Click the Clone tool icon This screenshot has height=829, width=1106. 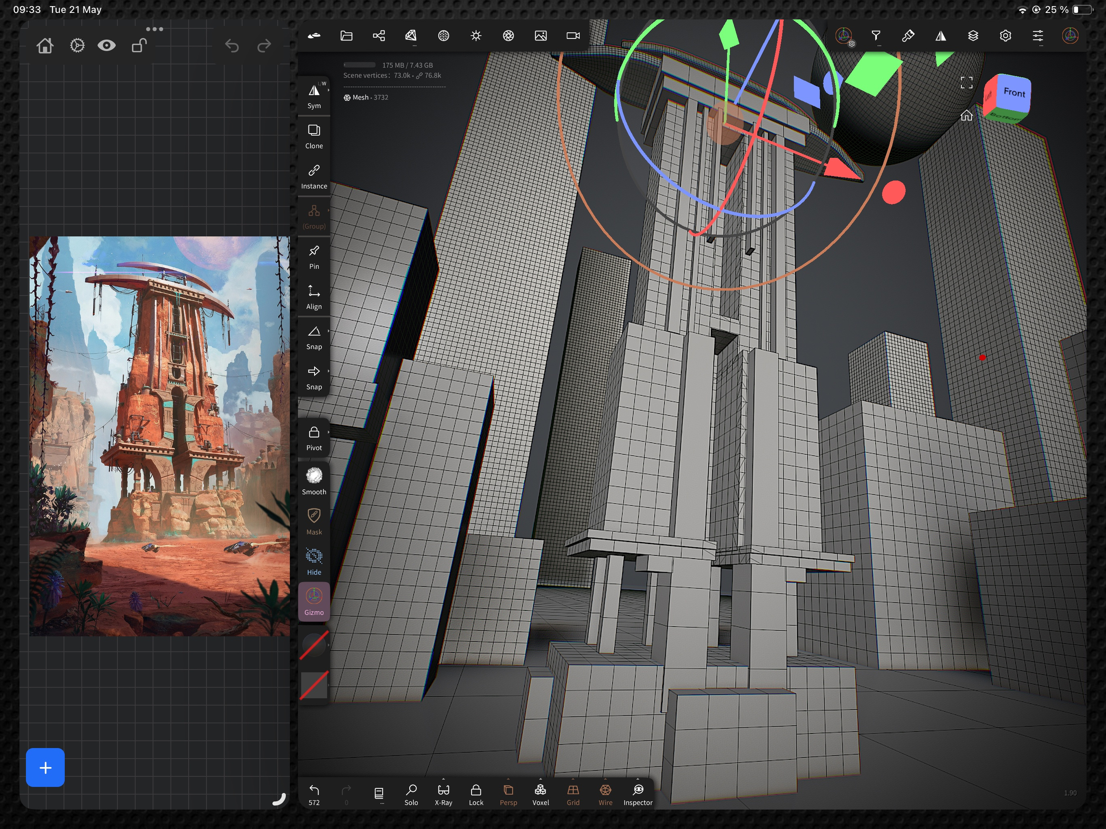click(x=314, y=131)
